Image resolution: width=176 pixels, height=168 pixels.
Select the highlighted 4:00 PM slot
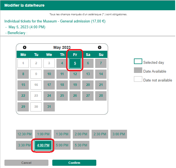pos(43,145)
